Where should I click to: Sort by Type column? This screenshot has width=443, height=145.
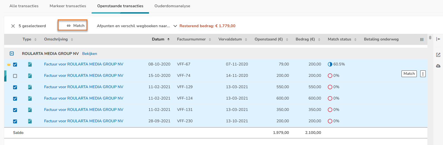(x=30, y=39)
